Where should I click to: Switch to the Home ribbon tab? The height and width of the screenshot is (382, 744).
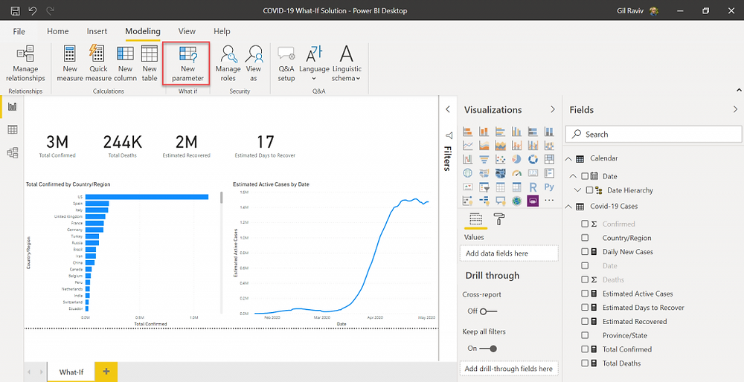coord(58,31)
